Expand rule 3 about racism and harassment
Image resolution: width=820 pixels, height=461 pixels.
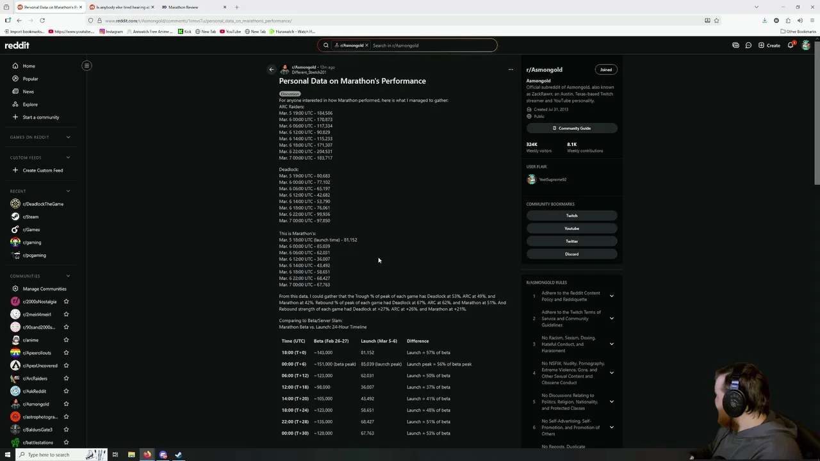coord(611,344)
